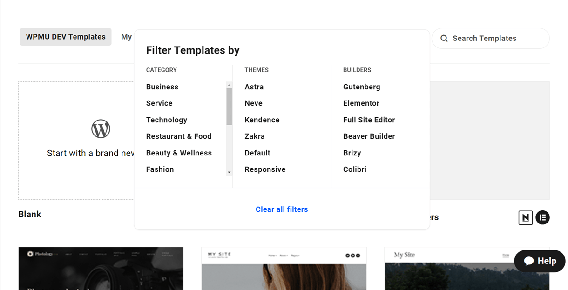Click the Neve theme badge icon
This screenshot has width=568, height=290.
(525, 217)
